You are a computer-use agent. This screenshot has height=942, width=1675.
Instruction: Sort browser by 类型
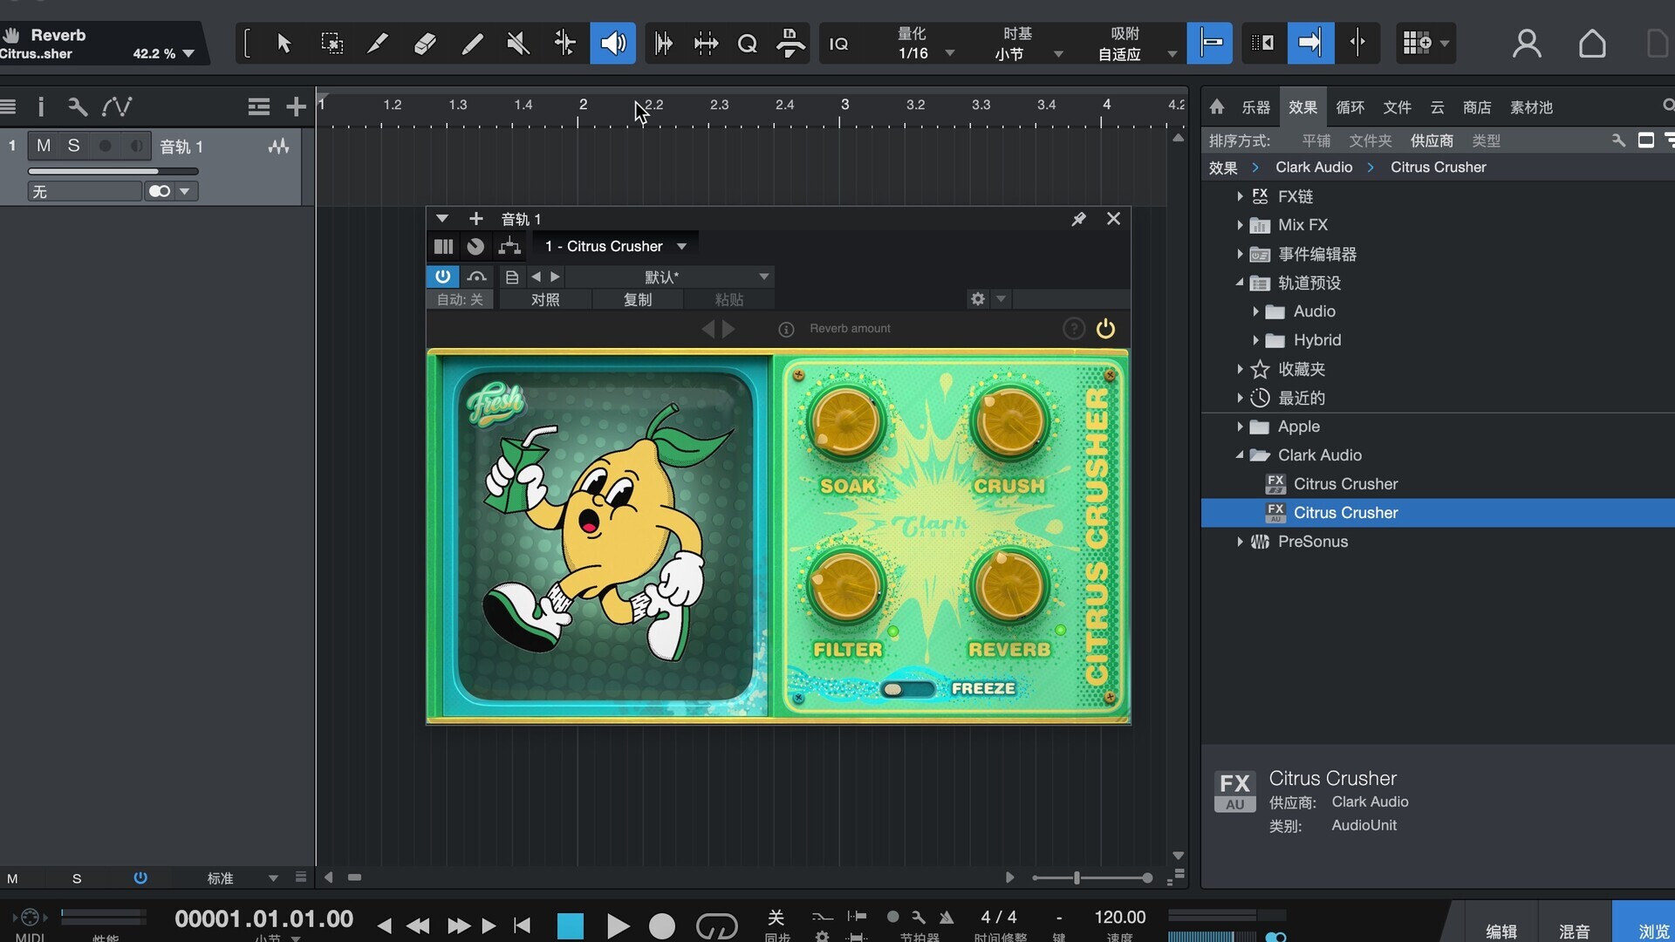coord(1486,141)
